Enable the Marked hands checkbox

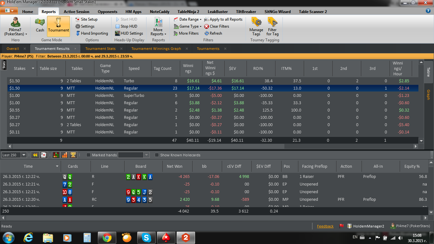coord(89,155)
